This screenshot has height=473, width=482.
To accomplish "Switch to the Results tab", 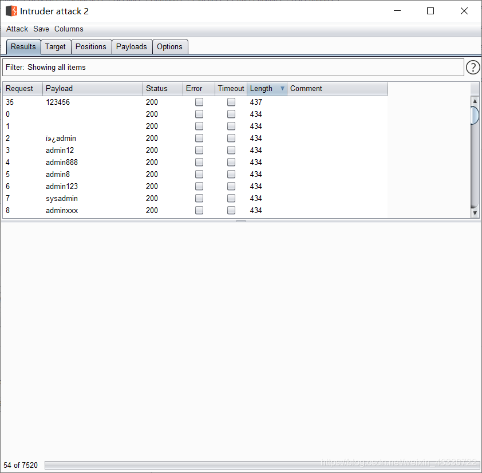I will 23,47.
